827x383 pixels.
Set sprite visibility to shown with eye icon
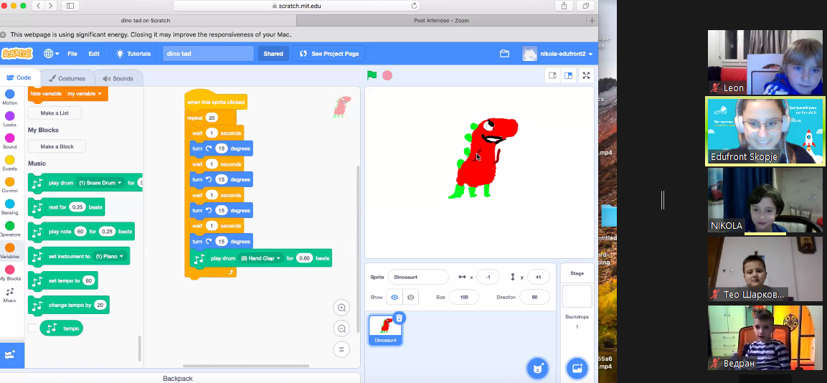point(394,297)
